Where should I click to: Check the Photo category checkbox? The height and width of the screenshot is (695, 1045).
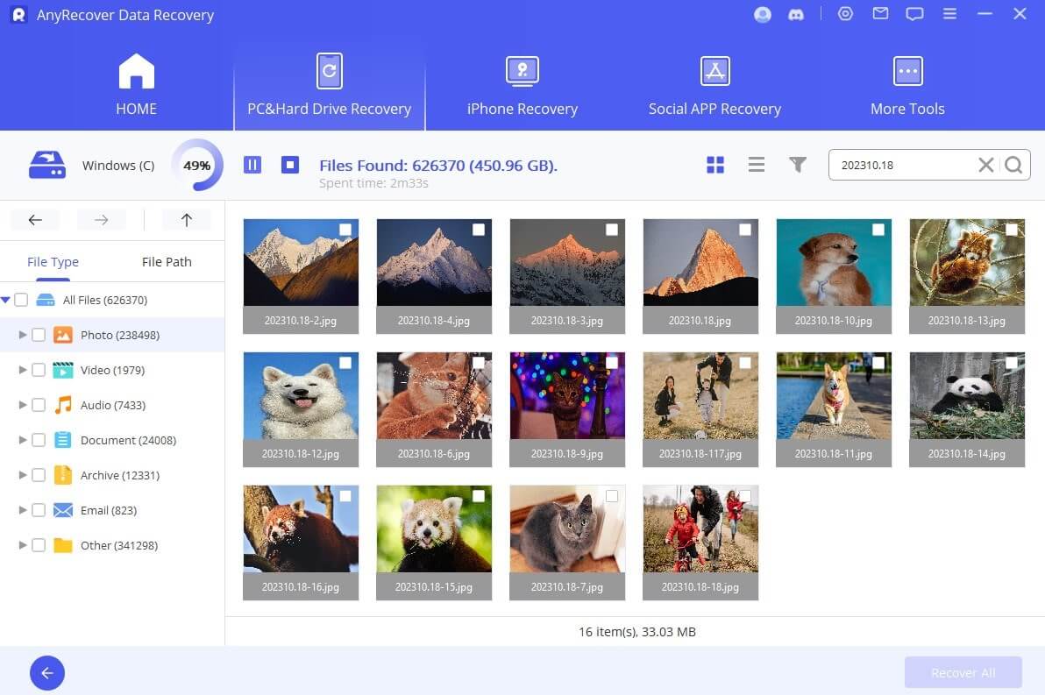click(x=39, y=335)
